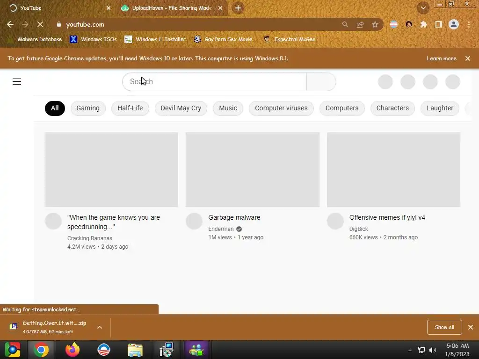Open the volume icon in system tray
Image resolution: width=479 pixels, height=359 pixels.
point(433,350)
